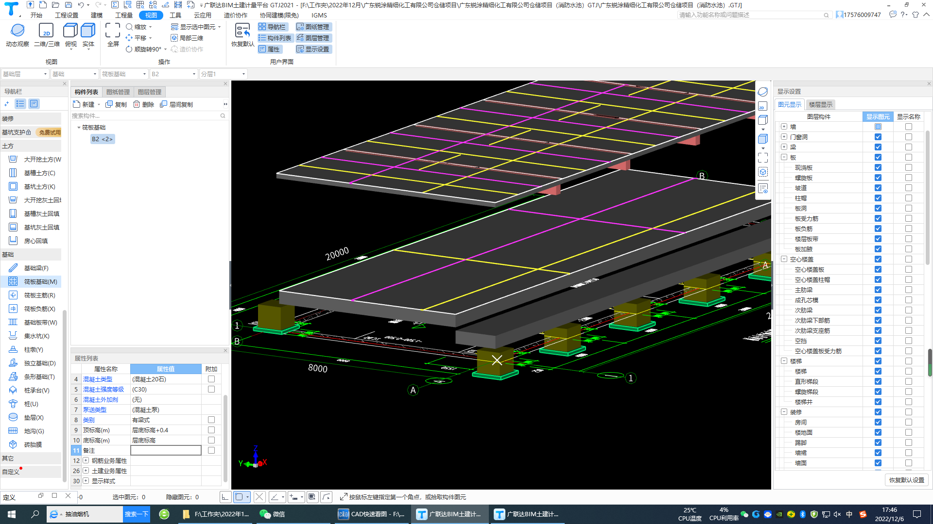
Task: Select 房心回填 item
Action: [x=29, y=241]
